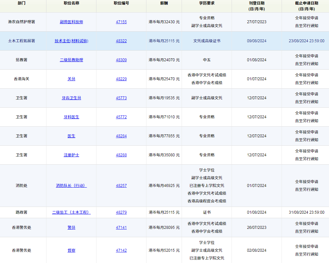Select the 注册护士 position link
This screenshot has width=329, height=263.
pos(71,155)
